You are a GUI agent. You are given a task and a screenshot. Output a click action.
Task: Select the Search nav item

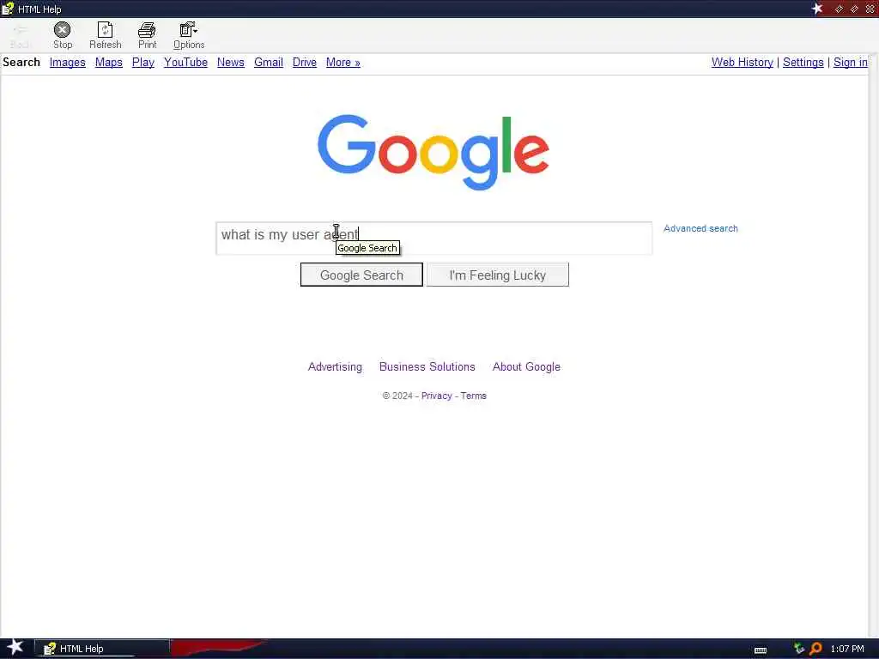click(21, 62)
